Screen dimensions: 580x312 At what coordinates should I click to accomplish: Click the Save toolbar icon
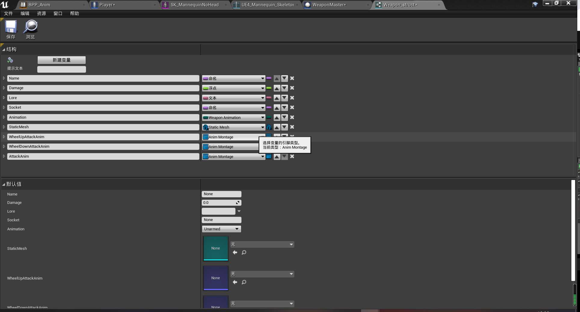(x=11, y=29)
